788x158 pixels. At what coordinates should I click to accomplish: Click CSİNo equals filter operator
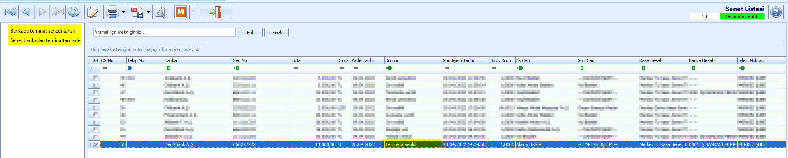(105, 68)
